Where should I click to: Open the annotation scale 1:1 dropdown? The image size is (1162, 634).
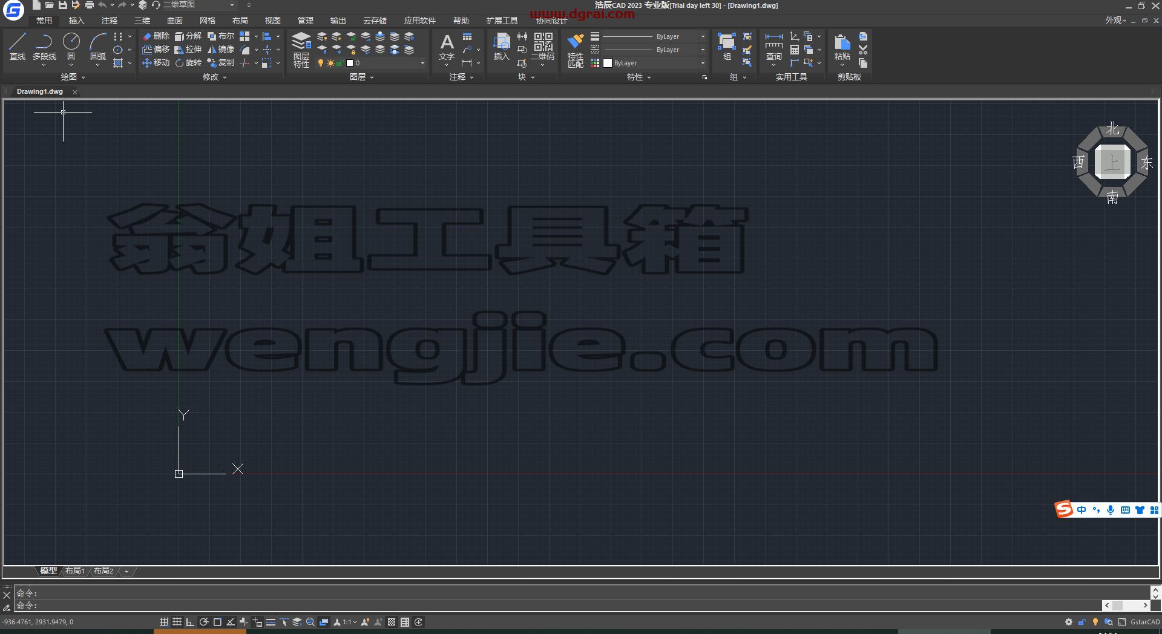350,622
